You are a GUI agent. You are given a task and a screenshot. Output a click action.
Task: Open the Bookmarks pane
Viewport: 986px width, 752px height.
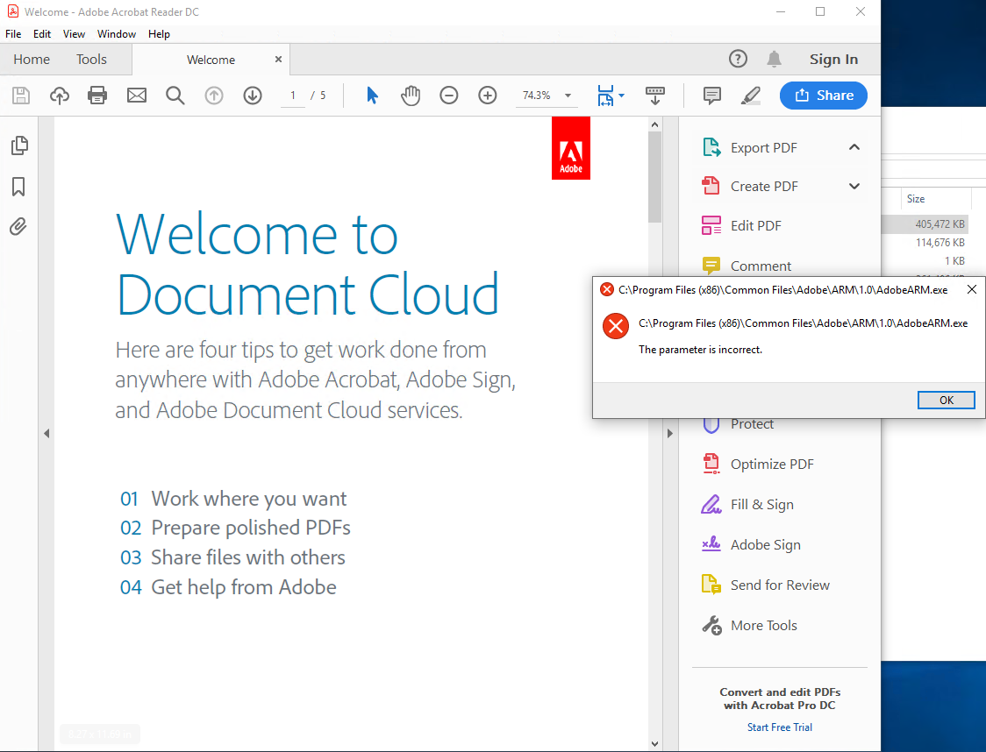point(19,187)
